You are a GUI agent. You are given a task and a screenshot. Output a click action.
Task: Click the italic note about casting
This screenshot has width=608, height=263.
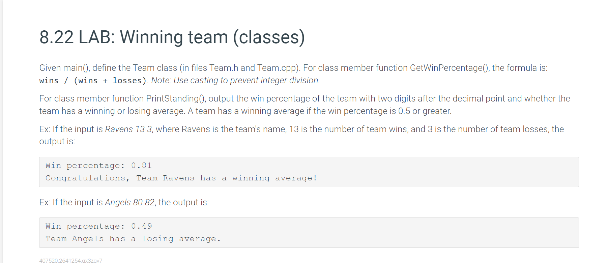(x=235, y=80)
